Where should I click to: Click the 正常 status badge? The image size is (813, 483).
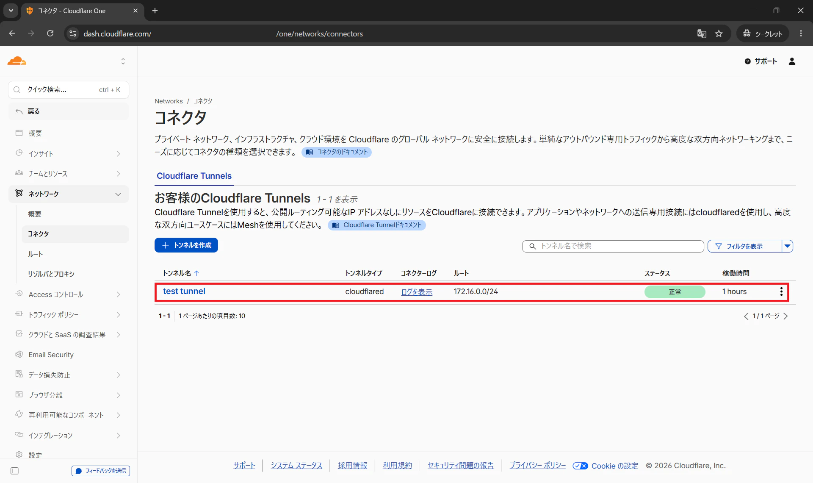[x=675, y=292]
